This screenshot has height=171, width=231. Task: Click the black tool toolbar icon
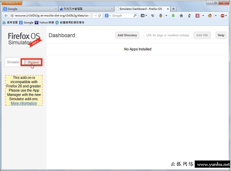tap(189, 16)
